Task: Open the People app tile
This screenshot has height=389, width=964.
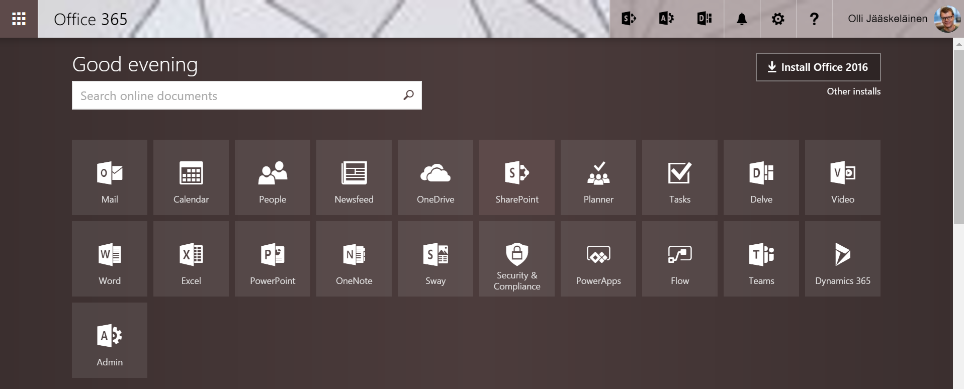Action: pyautogui.click(x=273, y=177)
